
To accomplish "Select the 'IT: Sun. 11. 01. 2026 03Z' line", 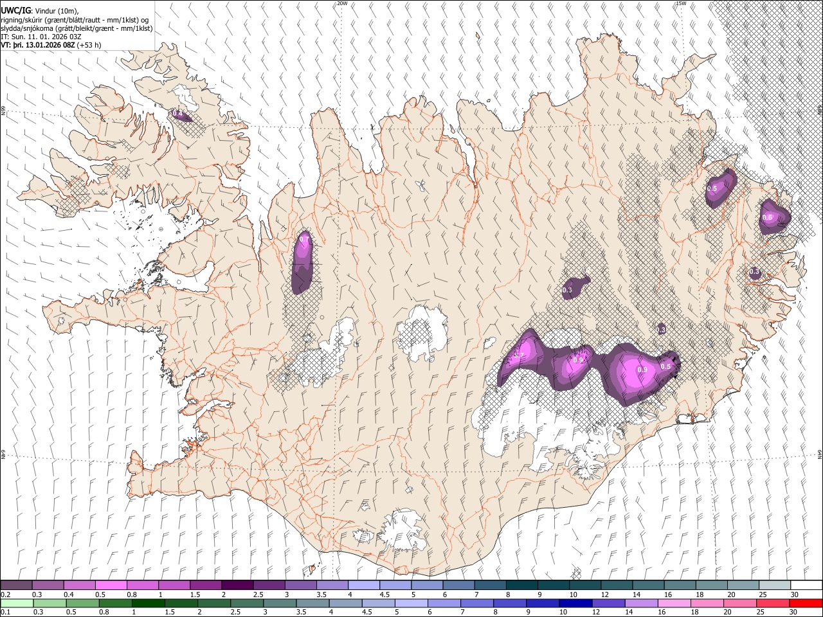I will pos(41,37).
